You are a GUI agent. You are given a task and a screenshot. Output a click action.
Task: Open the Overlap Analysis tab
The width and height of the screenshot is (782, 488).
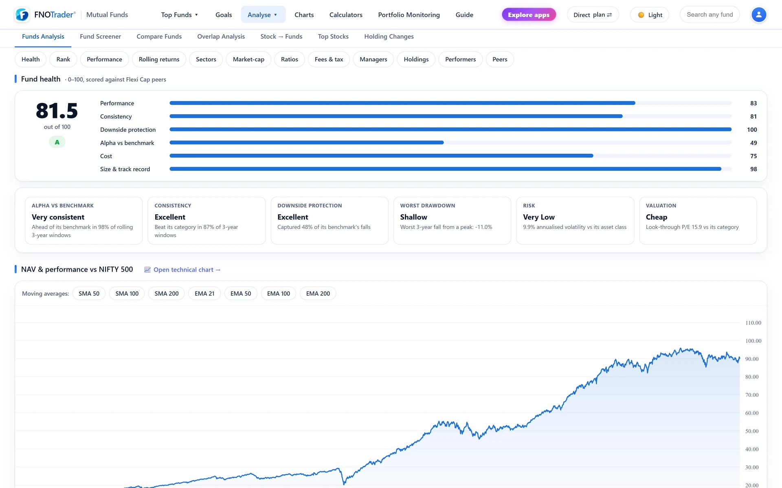221,37
